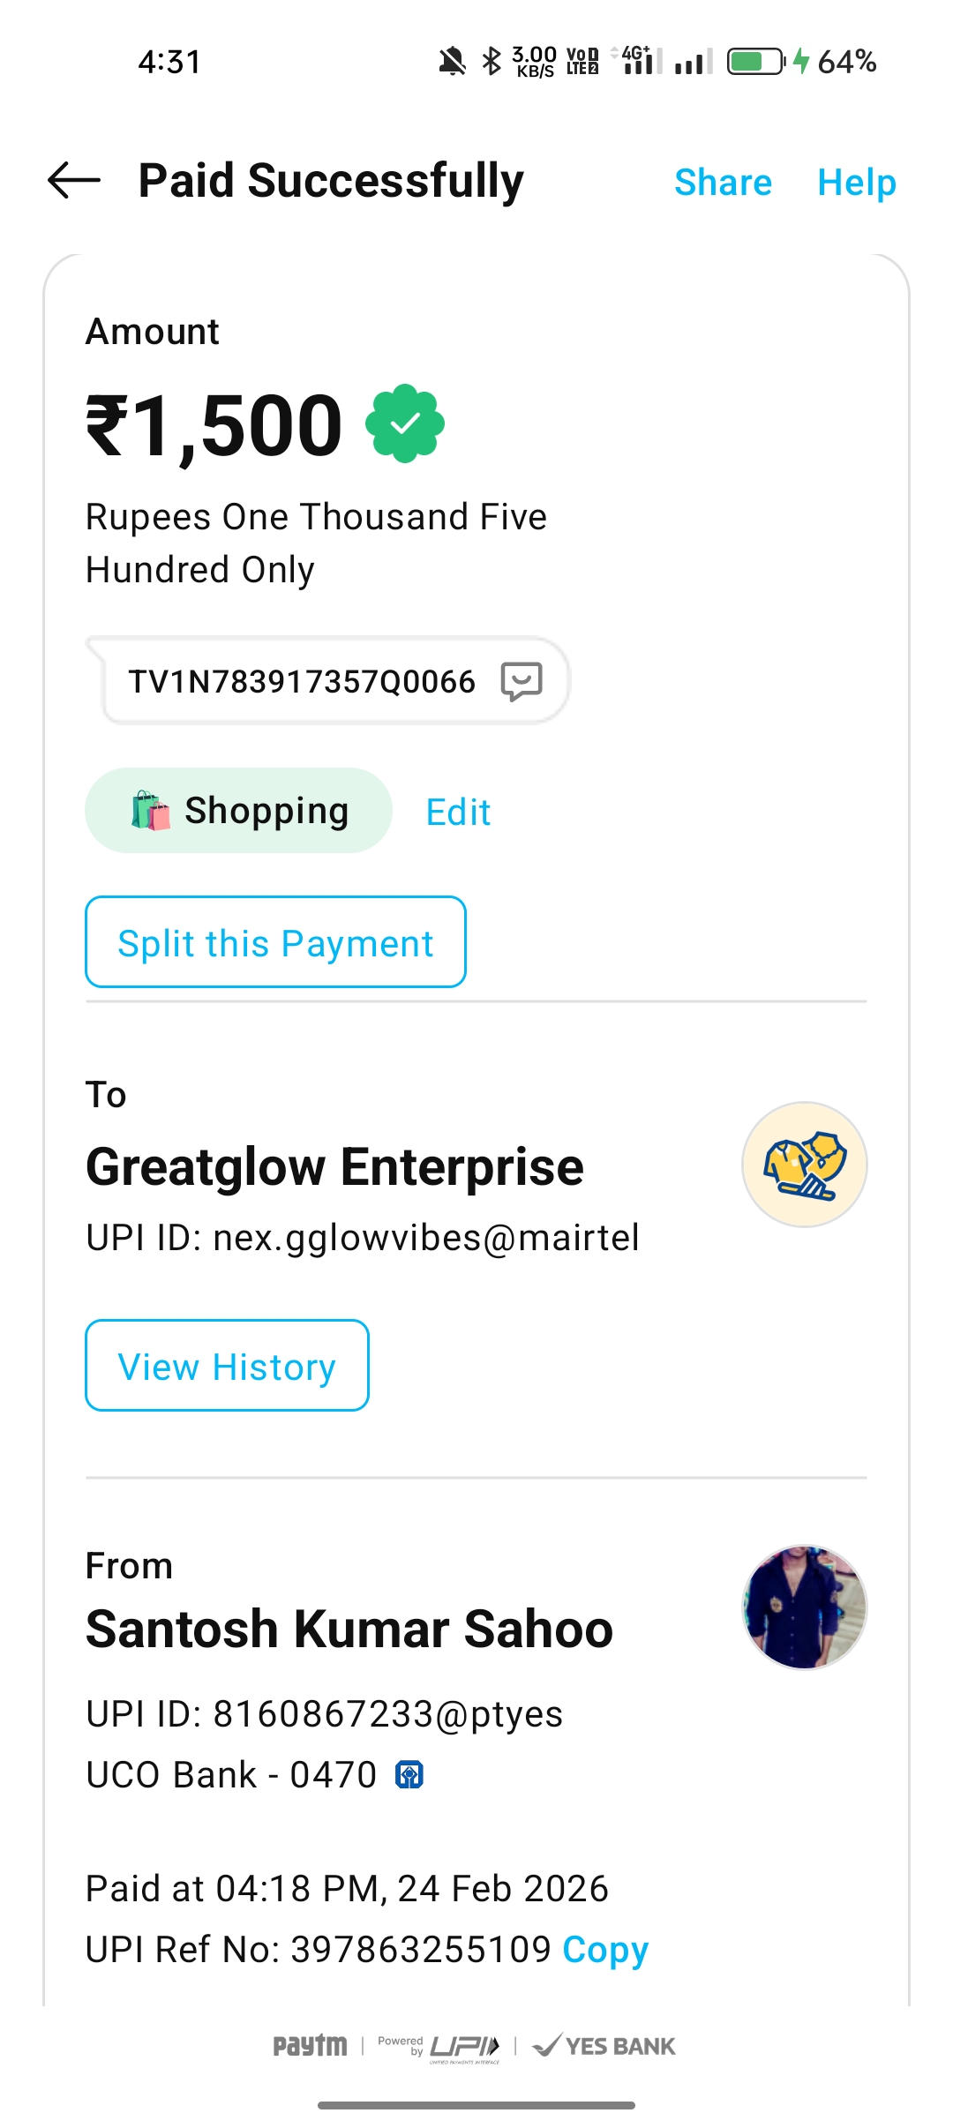Tap the message icon beside transaction ID
The height and width of the screenshot is (2128, 953).
tap(522, 681)
